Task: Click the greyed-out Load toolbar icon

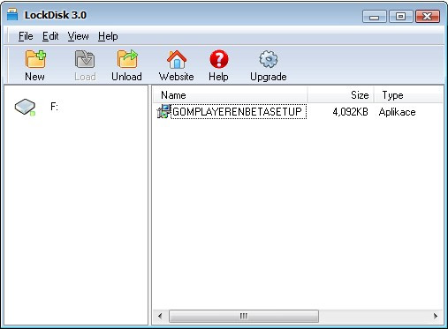Action: (x=85, y=59)
